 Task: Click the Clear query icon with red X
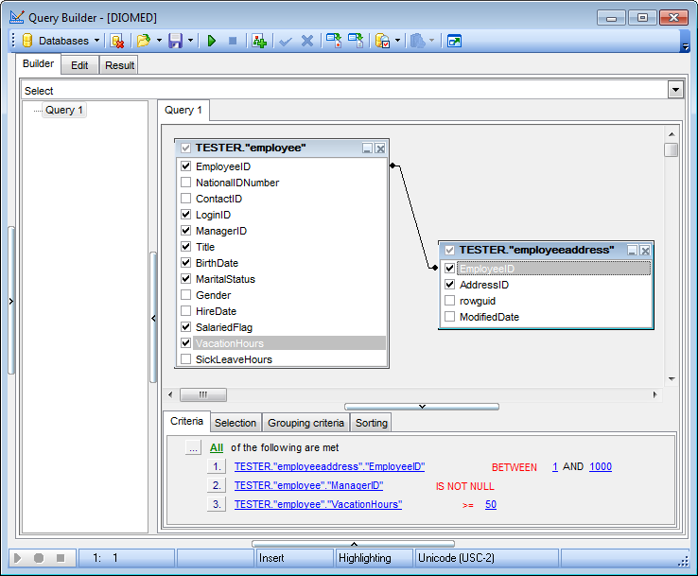[x=117, y=41]
